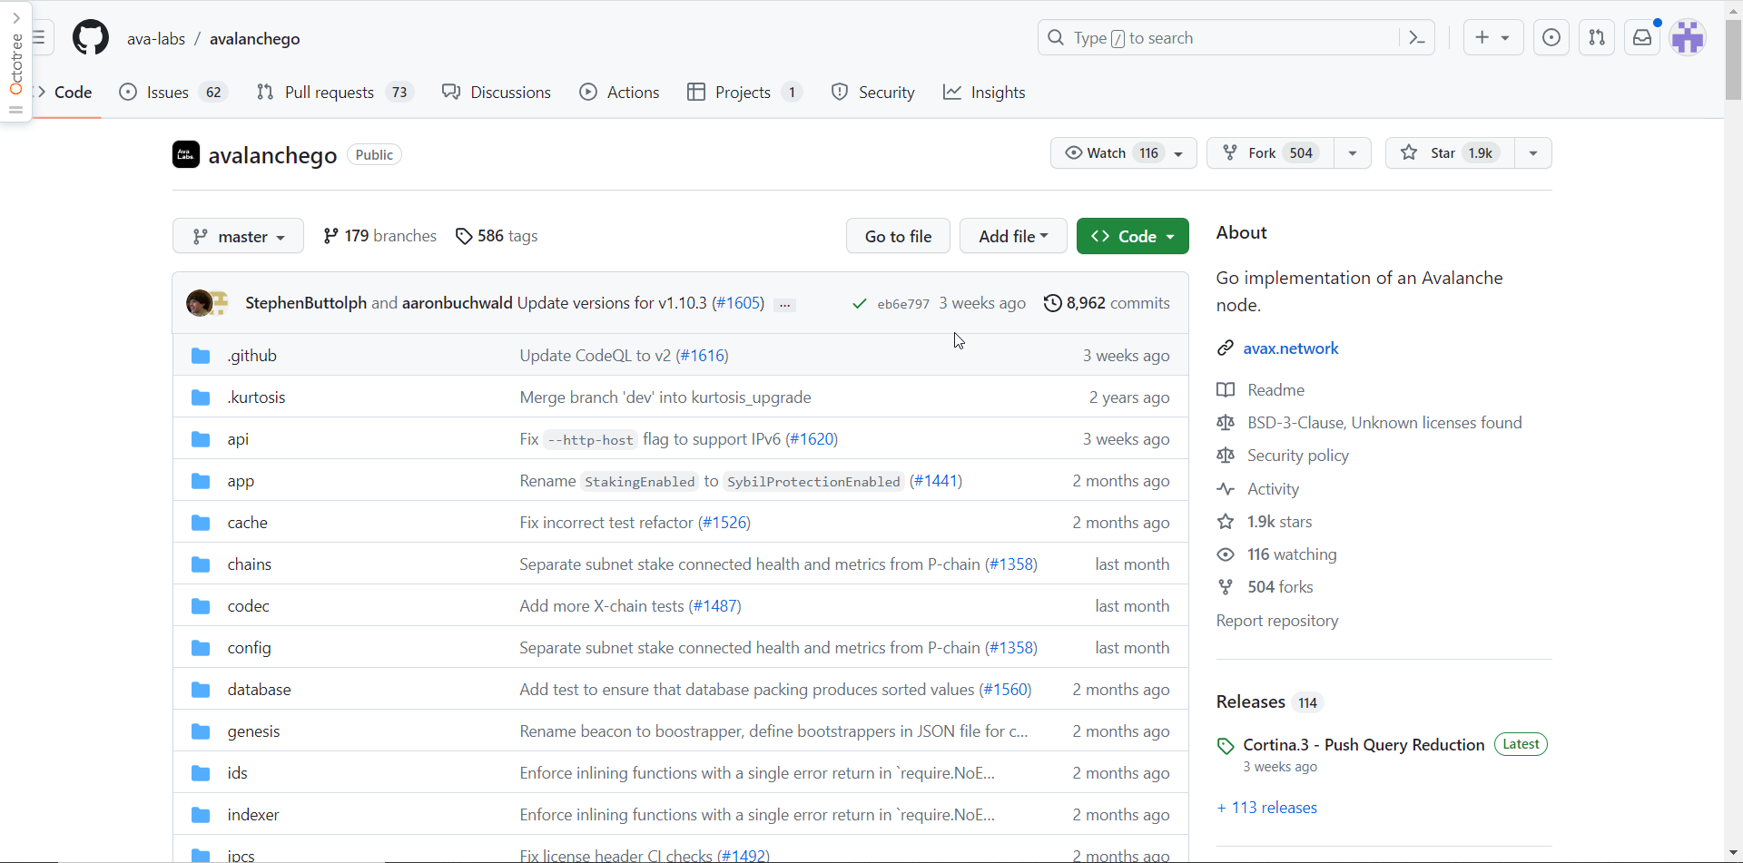Switch to the Insights tab
Screen dimensions: 1743x863
[984, 93]
